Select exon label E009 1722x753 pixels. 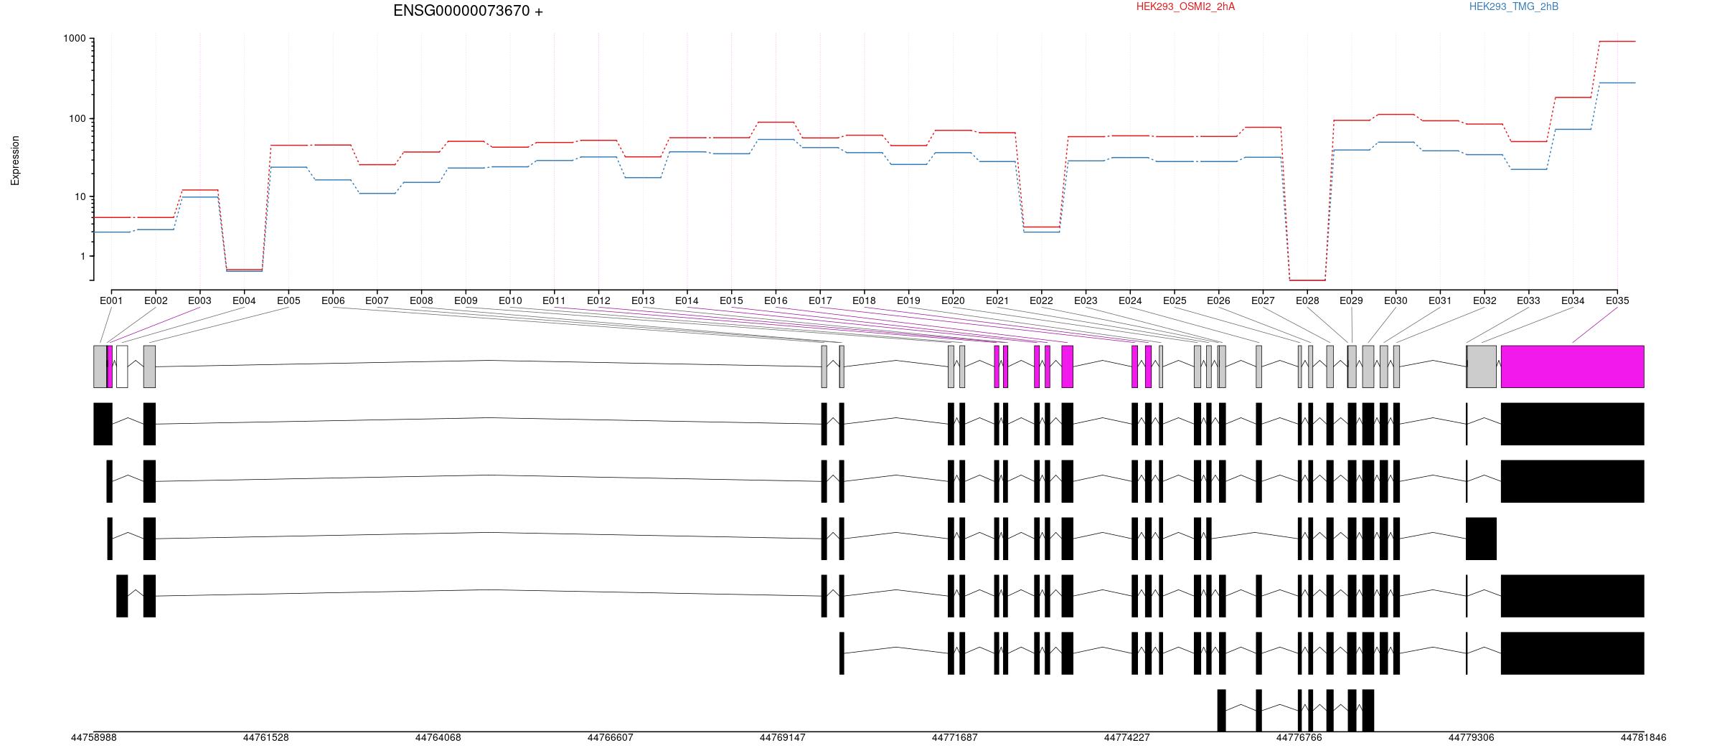click(466, 300)
